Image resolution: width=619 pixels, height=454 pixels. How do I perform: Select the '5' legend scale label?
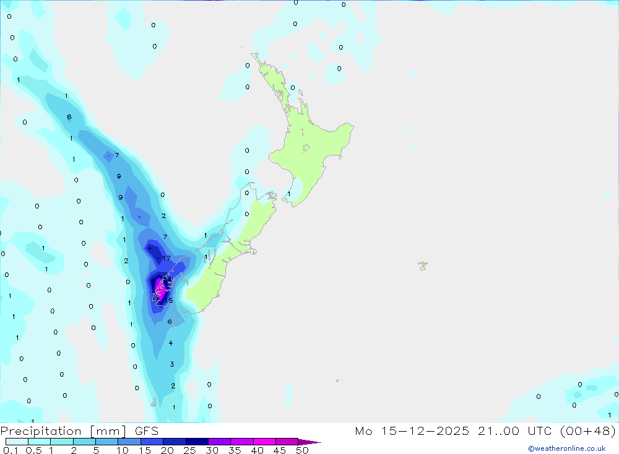tap(96, 450)
